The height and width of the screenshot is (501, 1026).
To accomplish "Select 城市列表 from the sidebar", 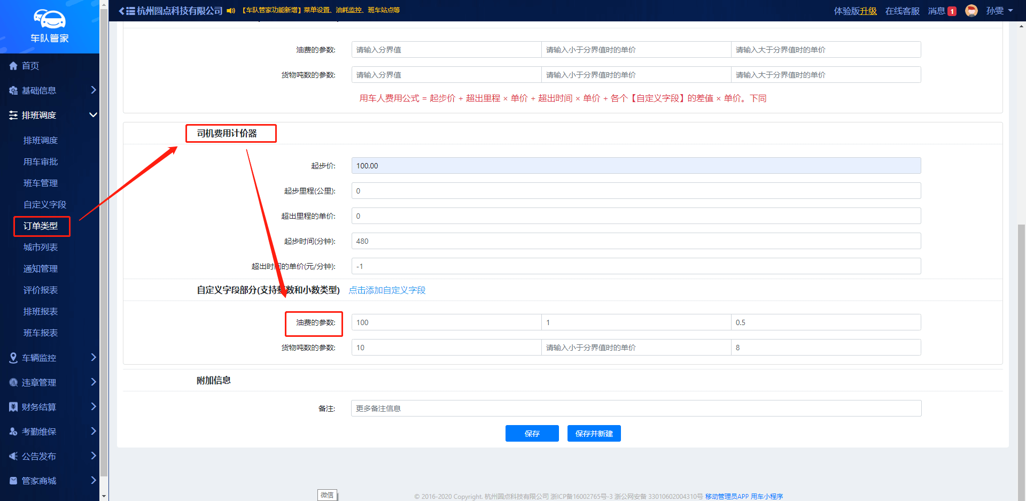I will (41, 247).
